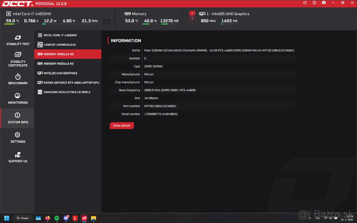Check for updates with the refresh icon
357x223 pixels.
pos(304,3)
